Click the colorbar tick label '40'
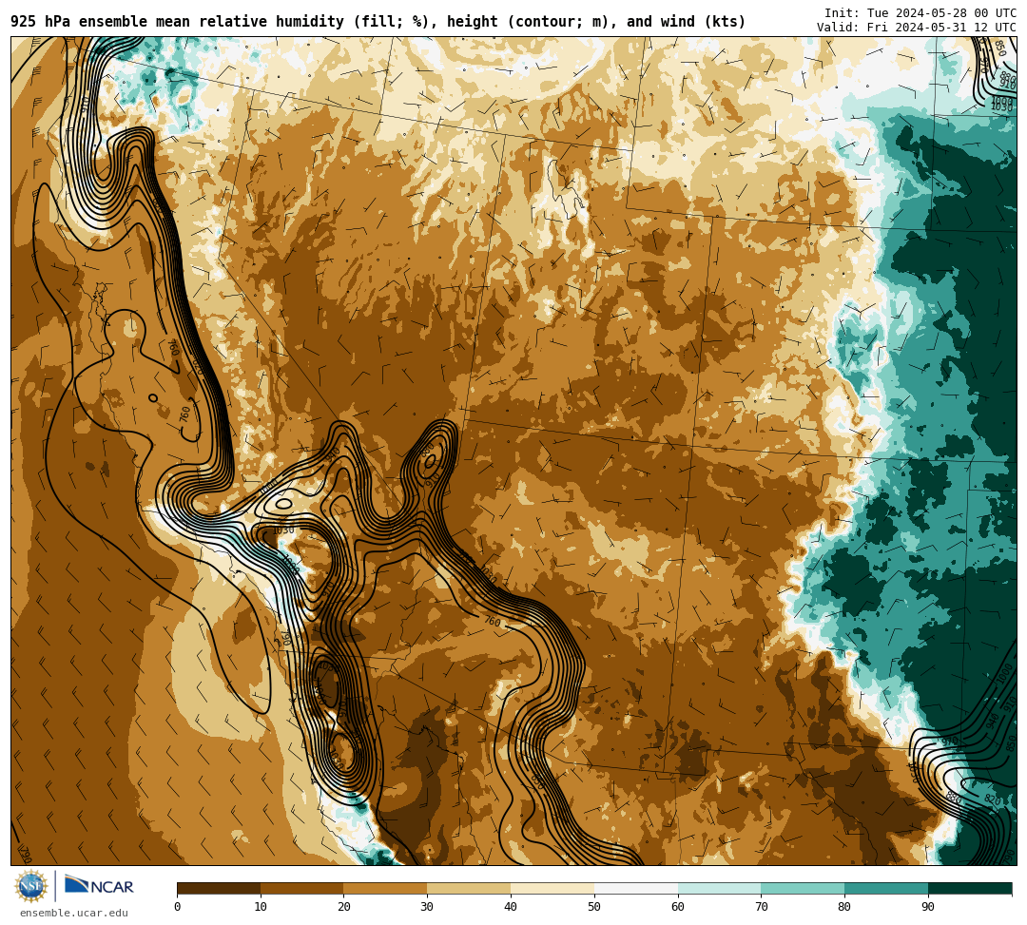This screenshot has width=1027, height=925. 511,907
